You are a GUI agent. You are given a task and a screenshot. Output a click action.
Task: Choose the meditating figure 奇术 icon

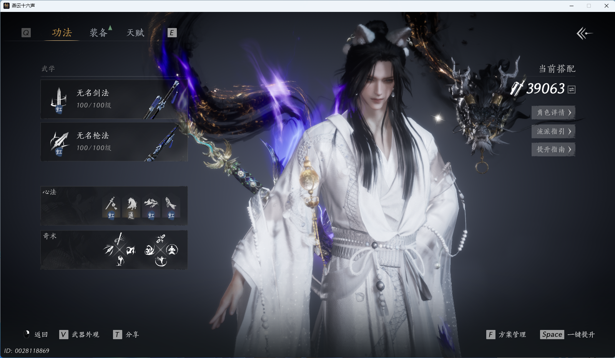[172, 250]
